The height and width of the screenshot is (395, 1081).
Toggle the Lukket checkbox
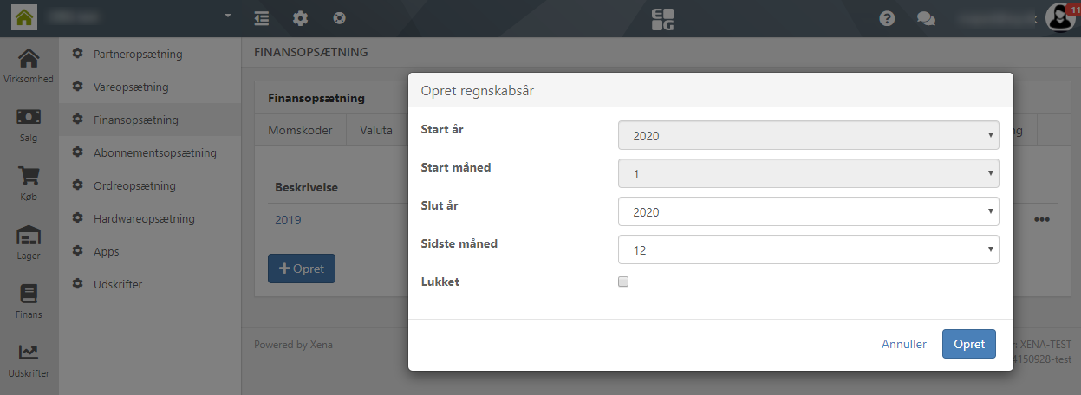point(623,282)
